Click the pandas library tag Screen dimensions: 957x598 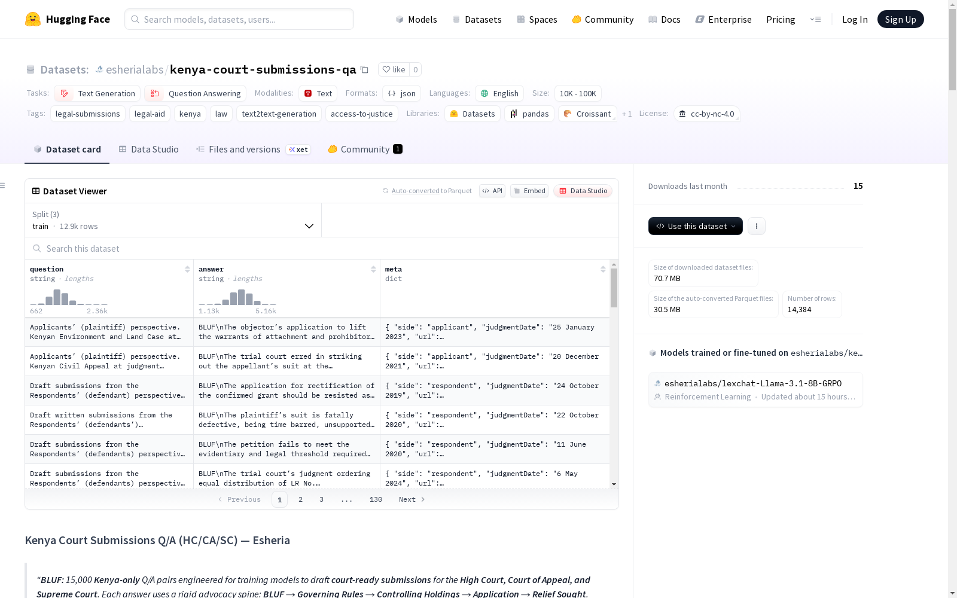point(529,114)
